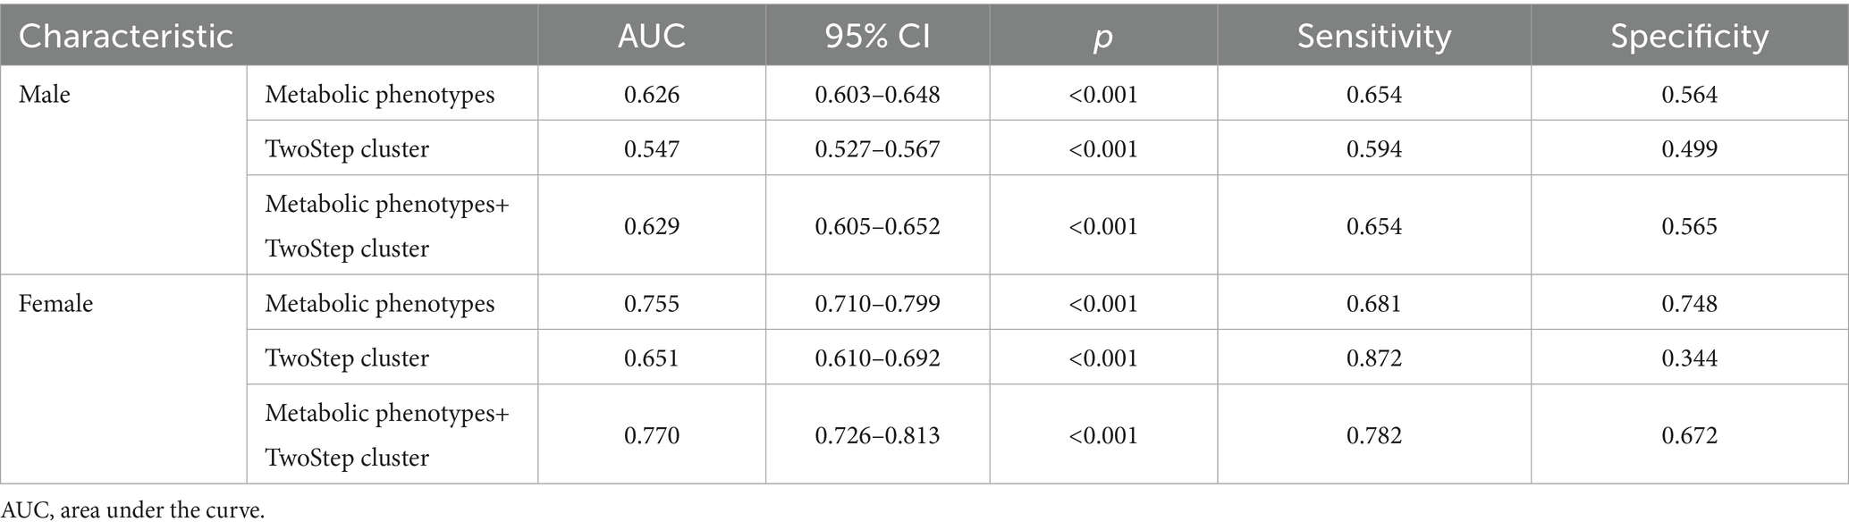The image size is (1849, 530).
Task: Click the specificity value 0.499
Action: point(1689,148)
